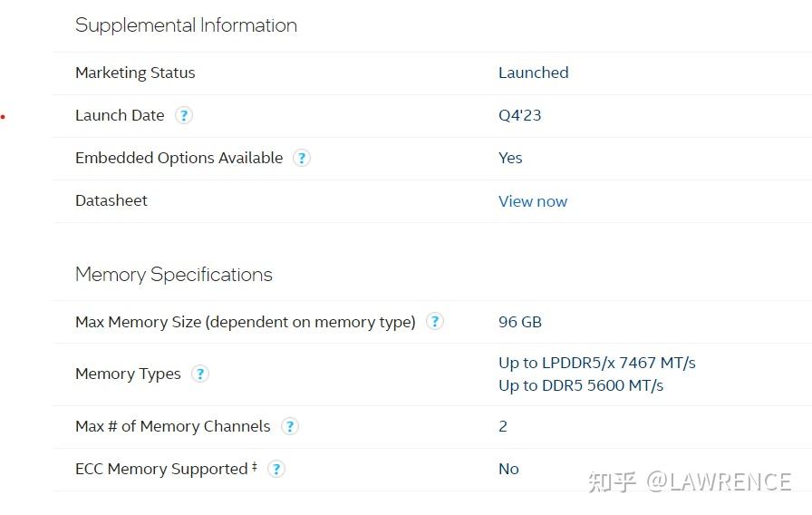
Task: Show the Memory Types help tooltip icon
Action: click(200, 374)
